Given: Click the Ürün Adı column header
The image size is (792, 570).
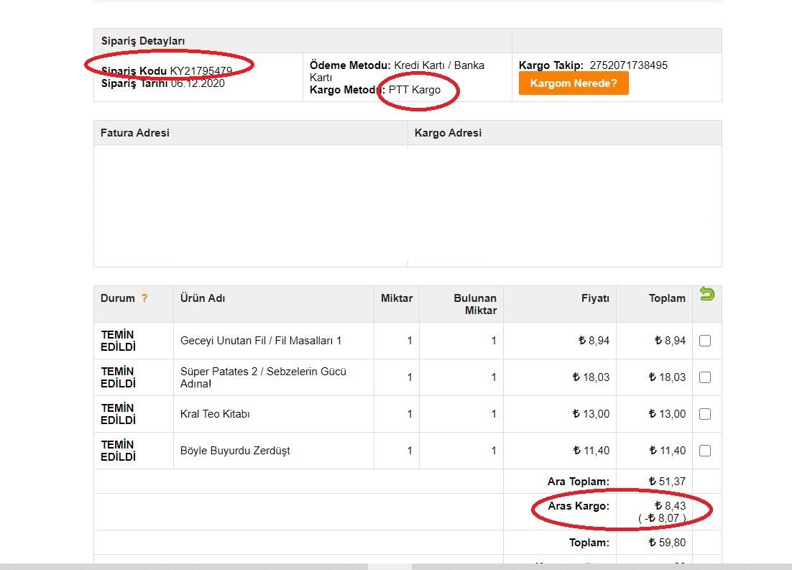Looking at the screenshot, I should click(x=203, y=298).
